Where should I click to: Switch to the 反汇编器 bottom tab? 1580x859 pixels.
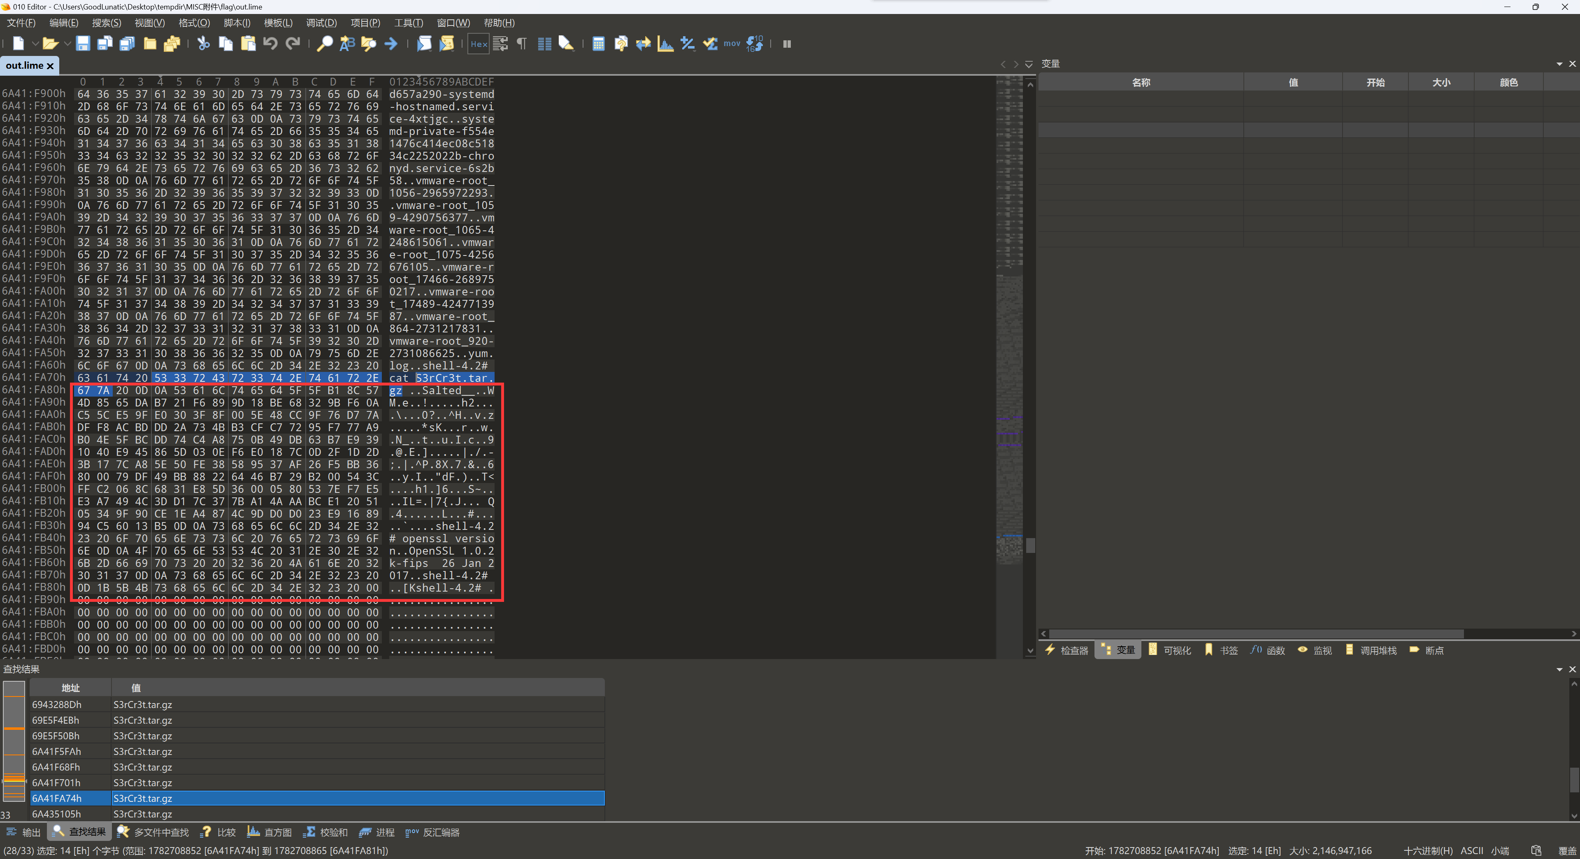432,832
